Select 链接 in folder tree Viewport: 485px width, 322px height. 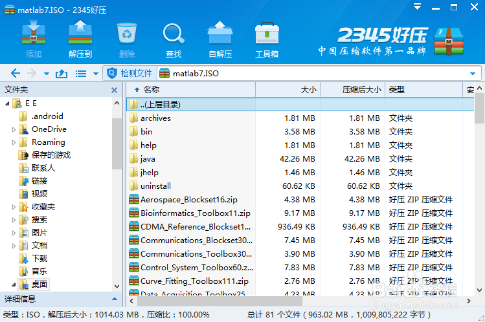33,181
